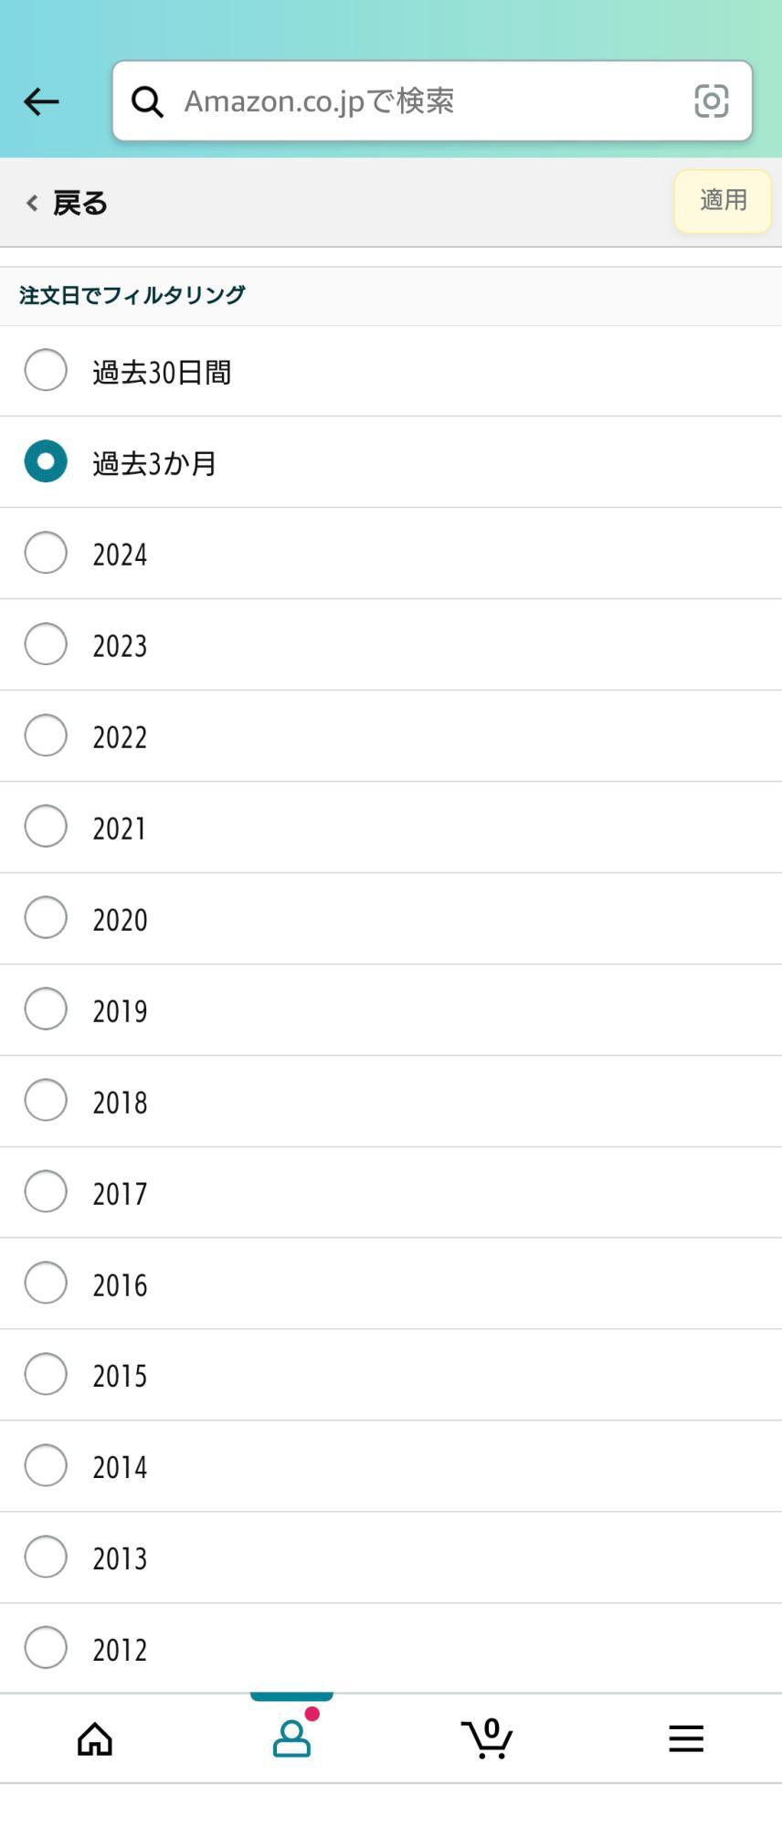Viewport: 782px width, 1827px height.
Task: Tap the search magnifier icon
Action: tap(147, 101)
